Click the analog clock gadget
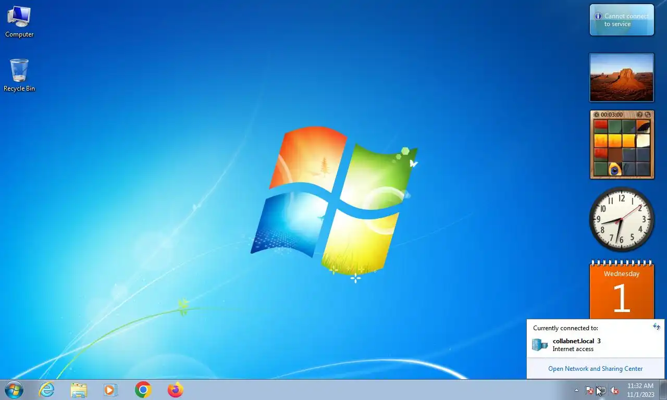Image resolution: width=667 pixels, height=400 pixels. [x=621, y=219]
